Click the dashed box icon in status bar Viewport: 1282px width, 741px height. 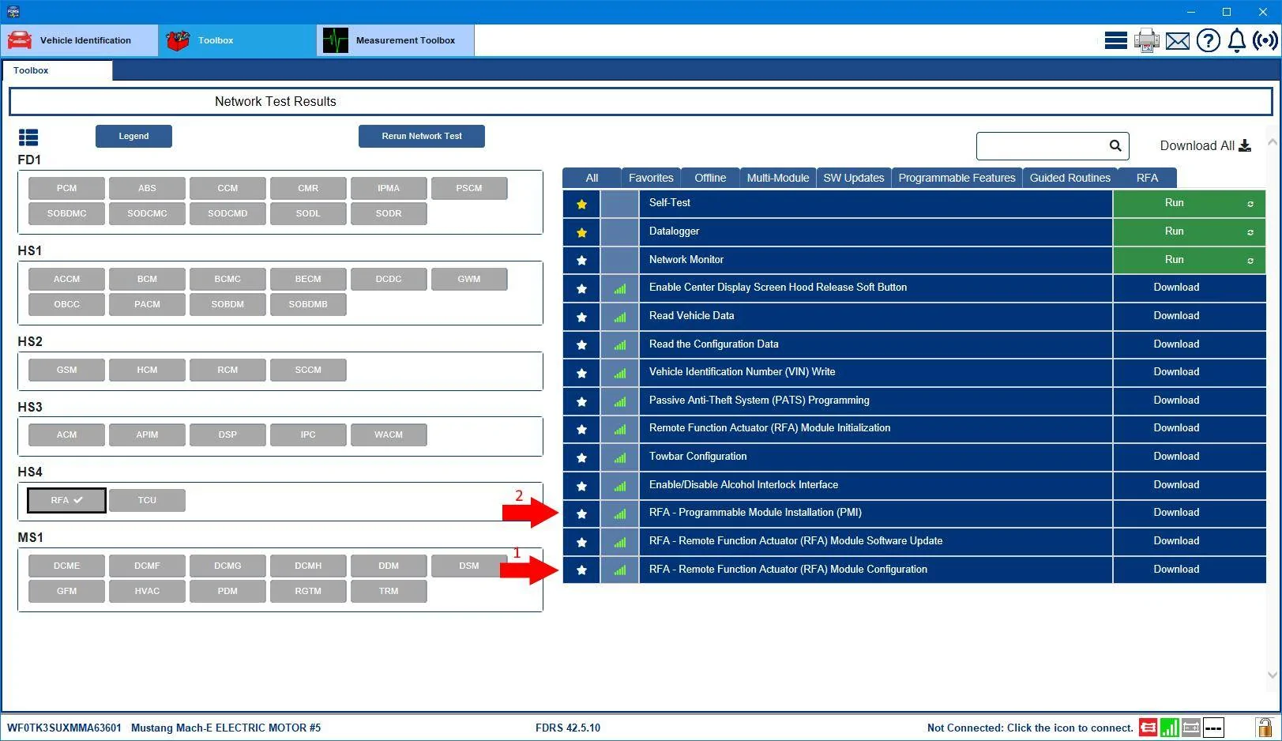[x=1213, y=728]
